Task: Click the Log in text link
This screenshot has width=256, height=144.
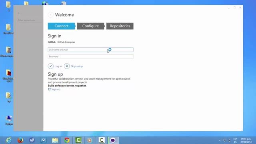Action: pos(58,66)
